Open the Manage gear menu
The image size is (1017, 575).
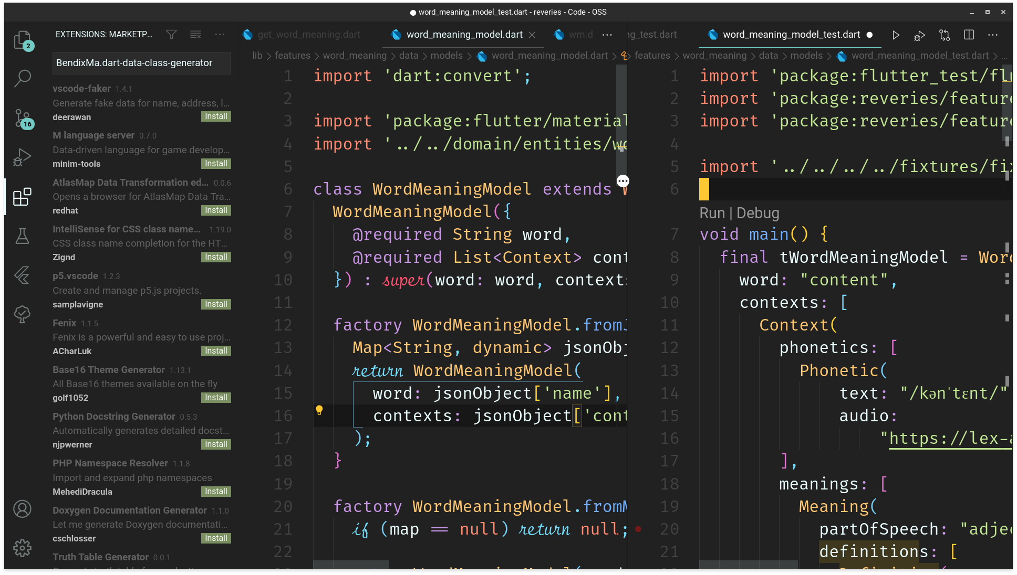point(22,548)
